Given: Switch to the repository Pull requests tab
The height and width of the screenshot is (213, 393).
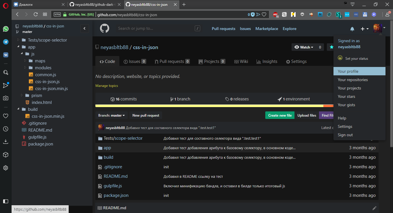Looking at the screenshot, I should [x=172, y=61].
